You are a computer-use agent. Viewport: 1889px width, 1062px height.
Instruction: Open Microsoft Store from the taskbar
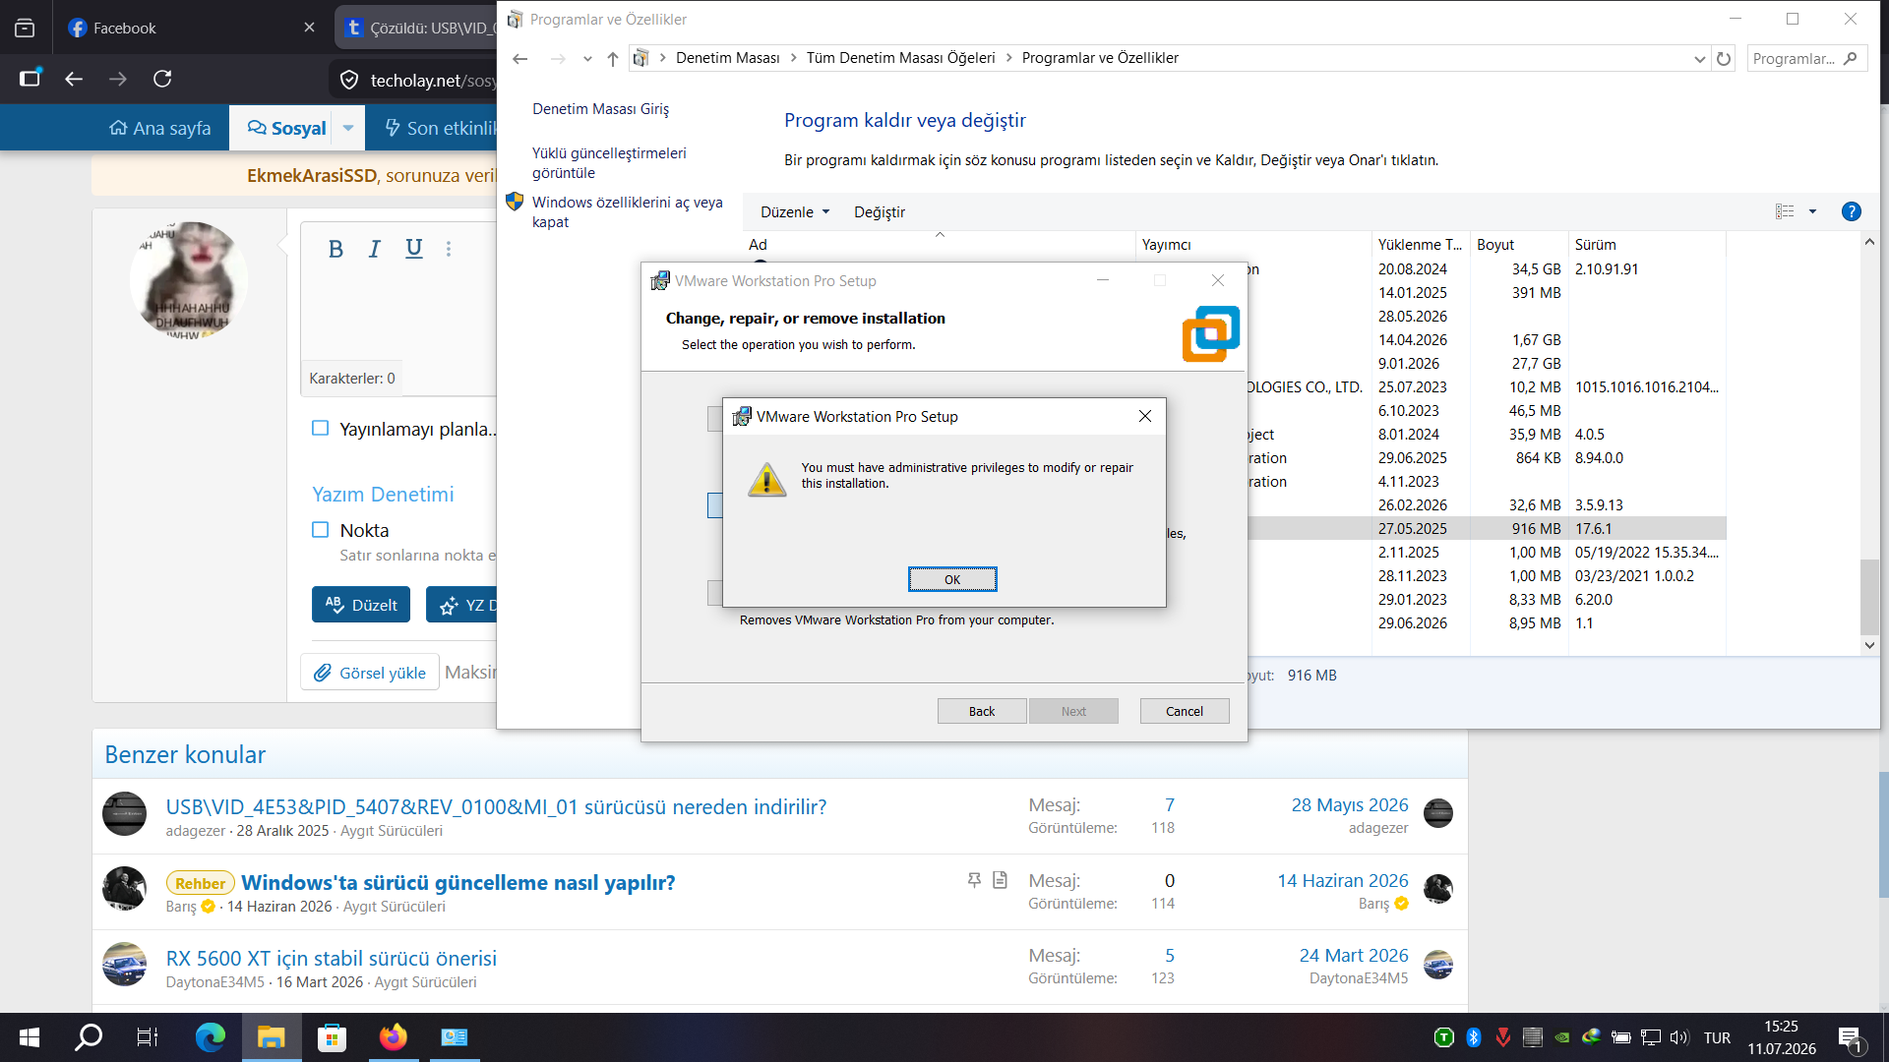(332, 1037)
